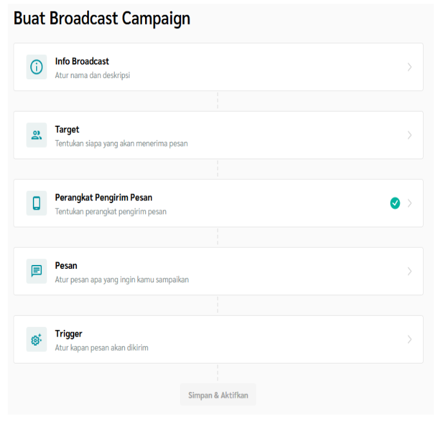
Task: Expand the Pesan row chevron
Action: [x=409, y=271]
